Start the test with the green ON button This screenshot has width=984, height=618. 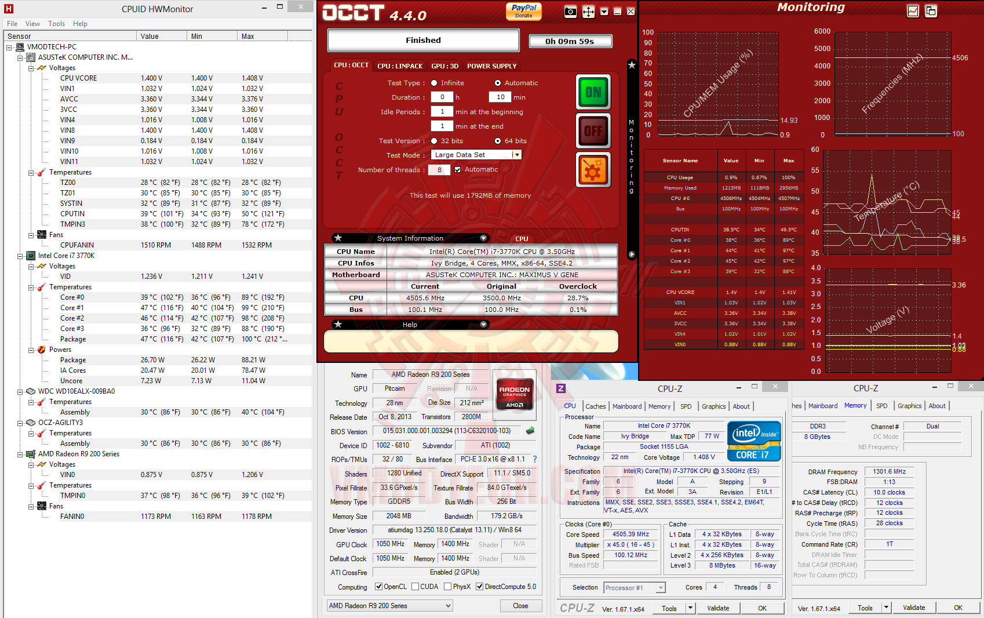pyautogui.click(x=593, y=92)
